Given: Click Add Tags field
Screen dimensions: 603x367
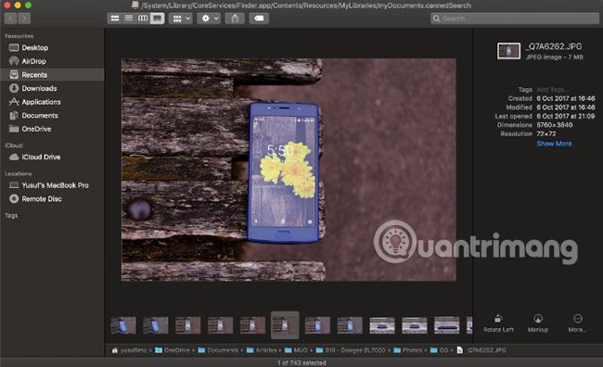Looking at the screenshot, I should (x=552, y=90).
